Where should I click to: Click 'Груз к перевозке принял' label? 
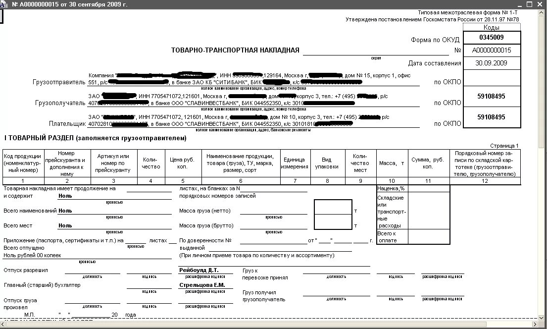pos(265,274)
